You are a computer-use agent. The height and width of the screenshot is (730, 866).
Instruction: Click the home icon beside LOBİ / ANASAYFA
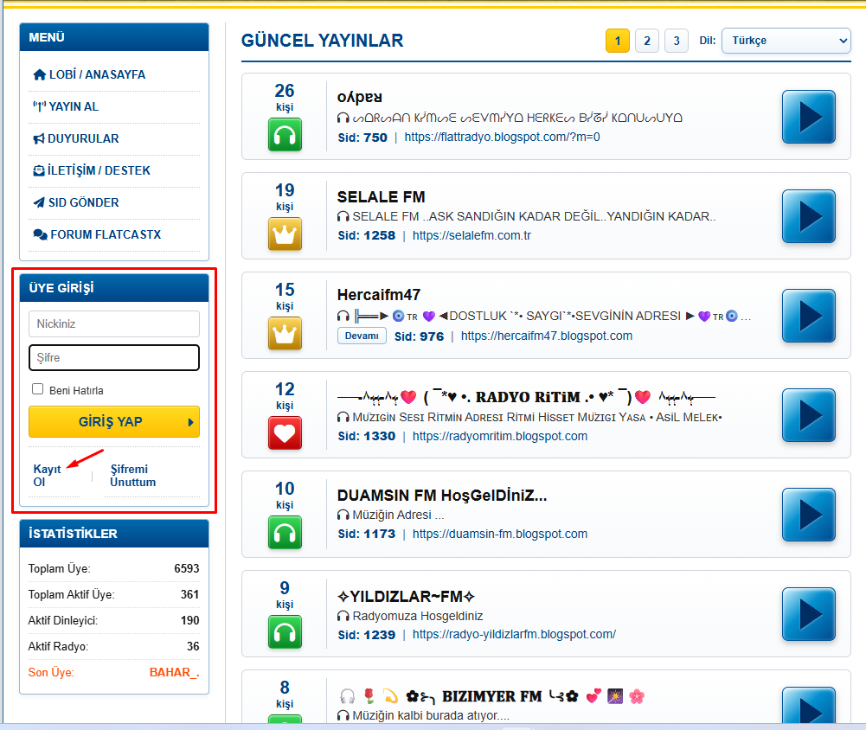pyautogui.click(x=39, y=74)
